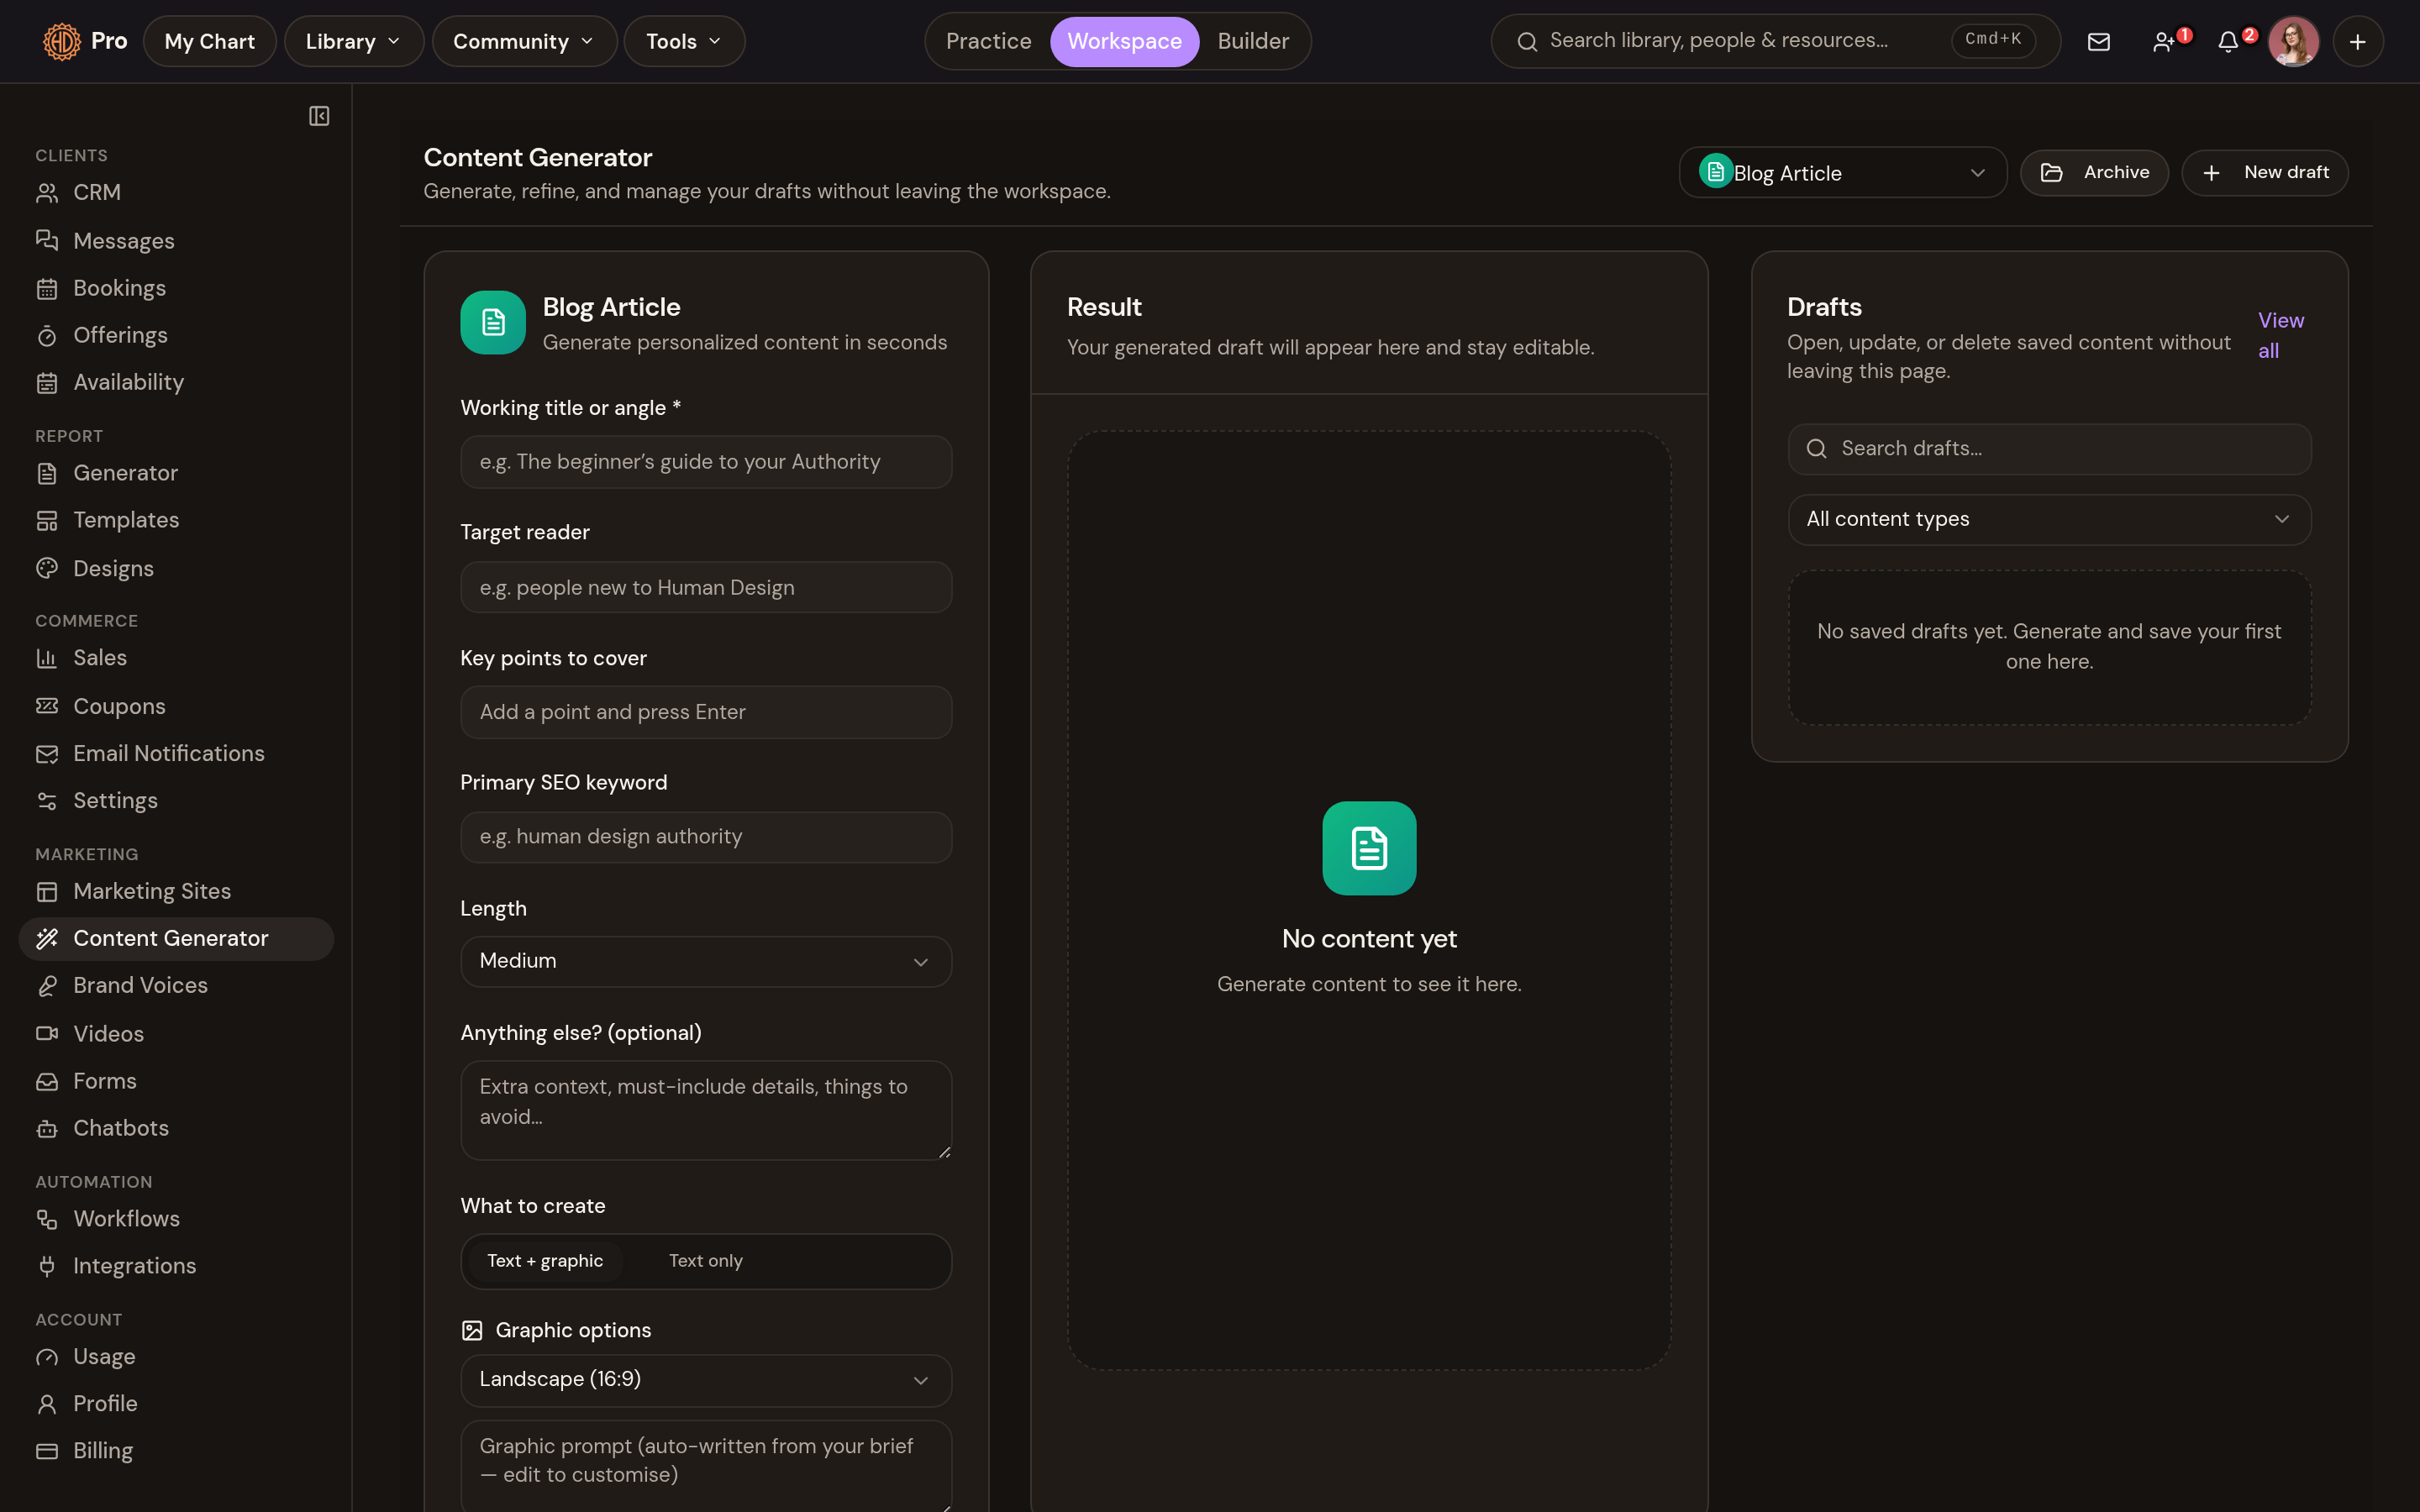
Task: Open the Tools dropdown
Action: (x=684, y=41)
